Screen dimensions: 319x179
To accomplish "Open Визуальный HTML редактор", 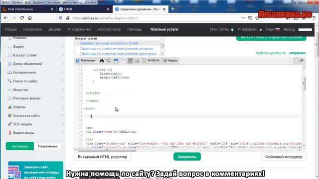I will 103,157.
